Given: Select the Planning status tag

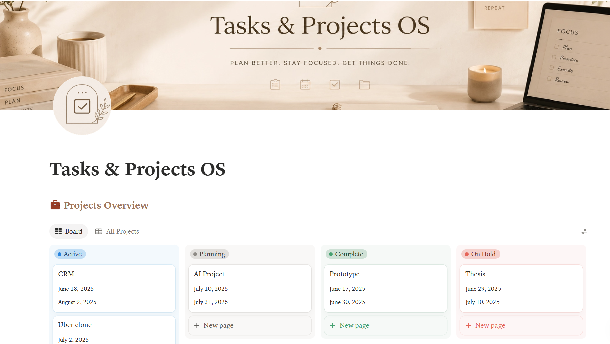Looking at the screenshot, I should (x=210, y=254).
